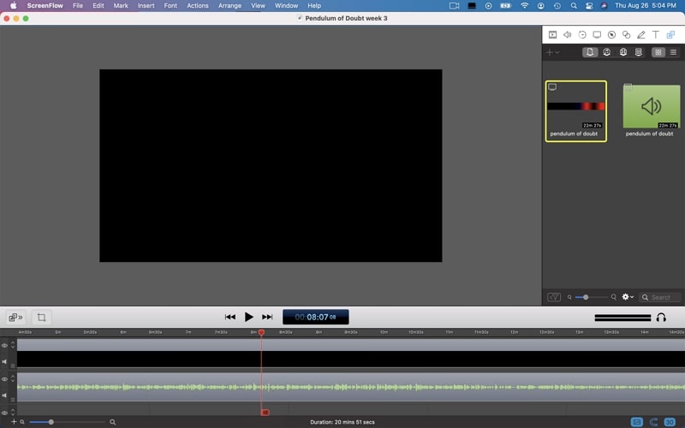Viewport: 685px width, 428px height.
Task: Toggle the blue clip thumbnails timeline button
Action: pos(637,422)
